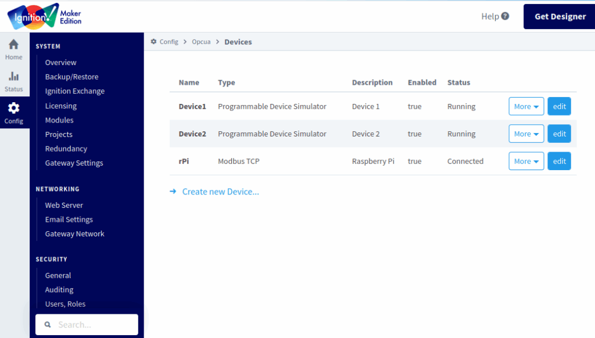595x338 pixels.
Task: Edit the rPi Modbus TCP device
Action: coord(559,161)
